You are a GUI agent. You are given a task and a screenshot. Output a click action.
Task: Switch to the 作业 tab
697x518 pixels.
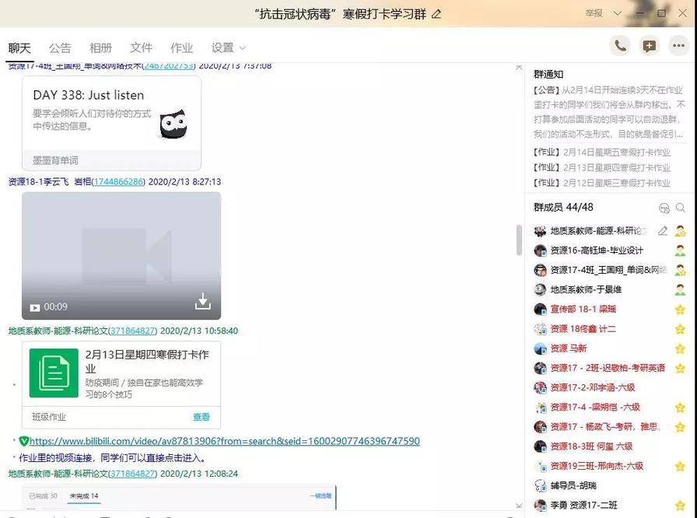181,47
